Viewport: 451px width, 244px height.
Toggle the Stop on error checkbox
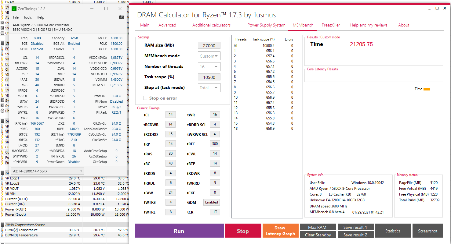click(145, 98)
